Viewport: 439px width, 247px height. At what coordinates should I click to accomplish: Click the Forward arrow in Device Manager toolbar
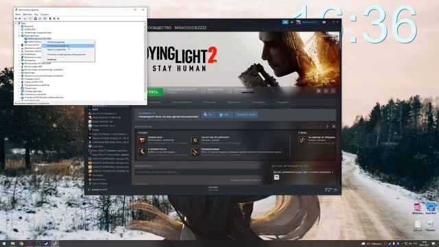click(x=20, y=19)
